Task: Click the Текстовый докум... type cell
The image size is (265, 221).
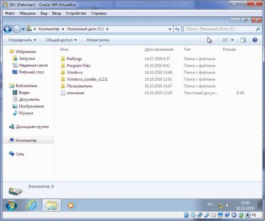Action: pos(201,93)
